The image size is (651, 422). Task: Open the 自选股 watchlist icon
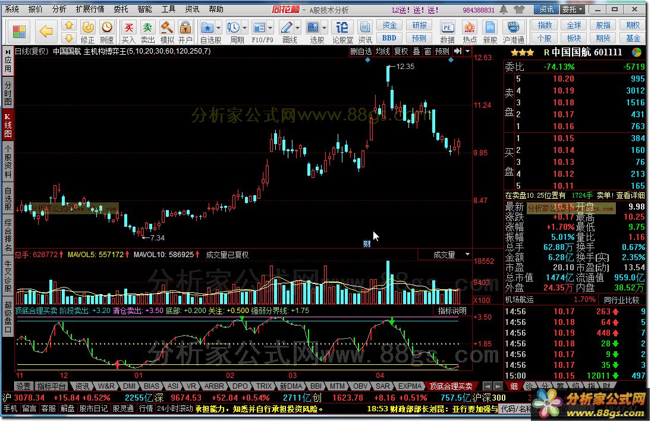(x=207, y=28)
